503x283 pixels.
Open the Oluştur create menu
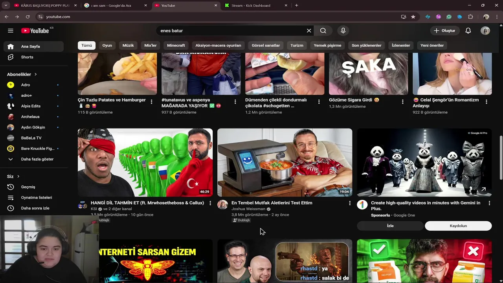pos(445,31)
